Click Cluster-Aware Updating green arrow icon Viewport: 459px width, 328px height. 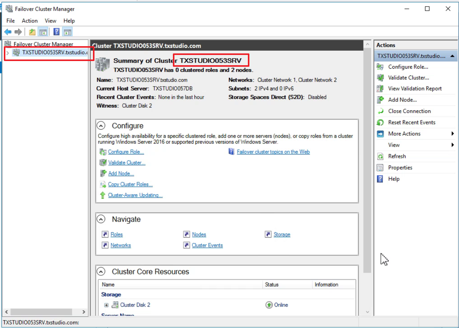[103, 195]
